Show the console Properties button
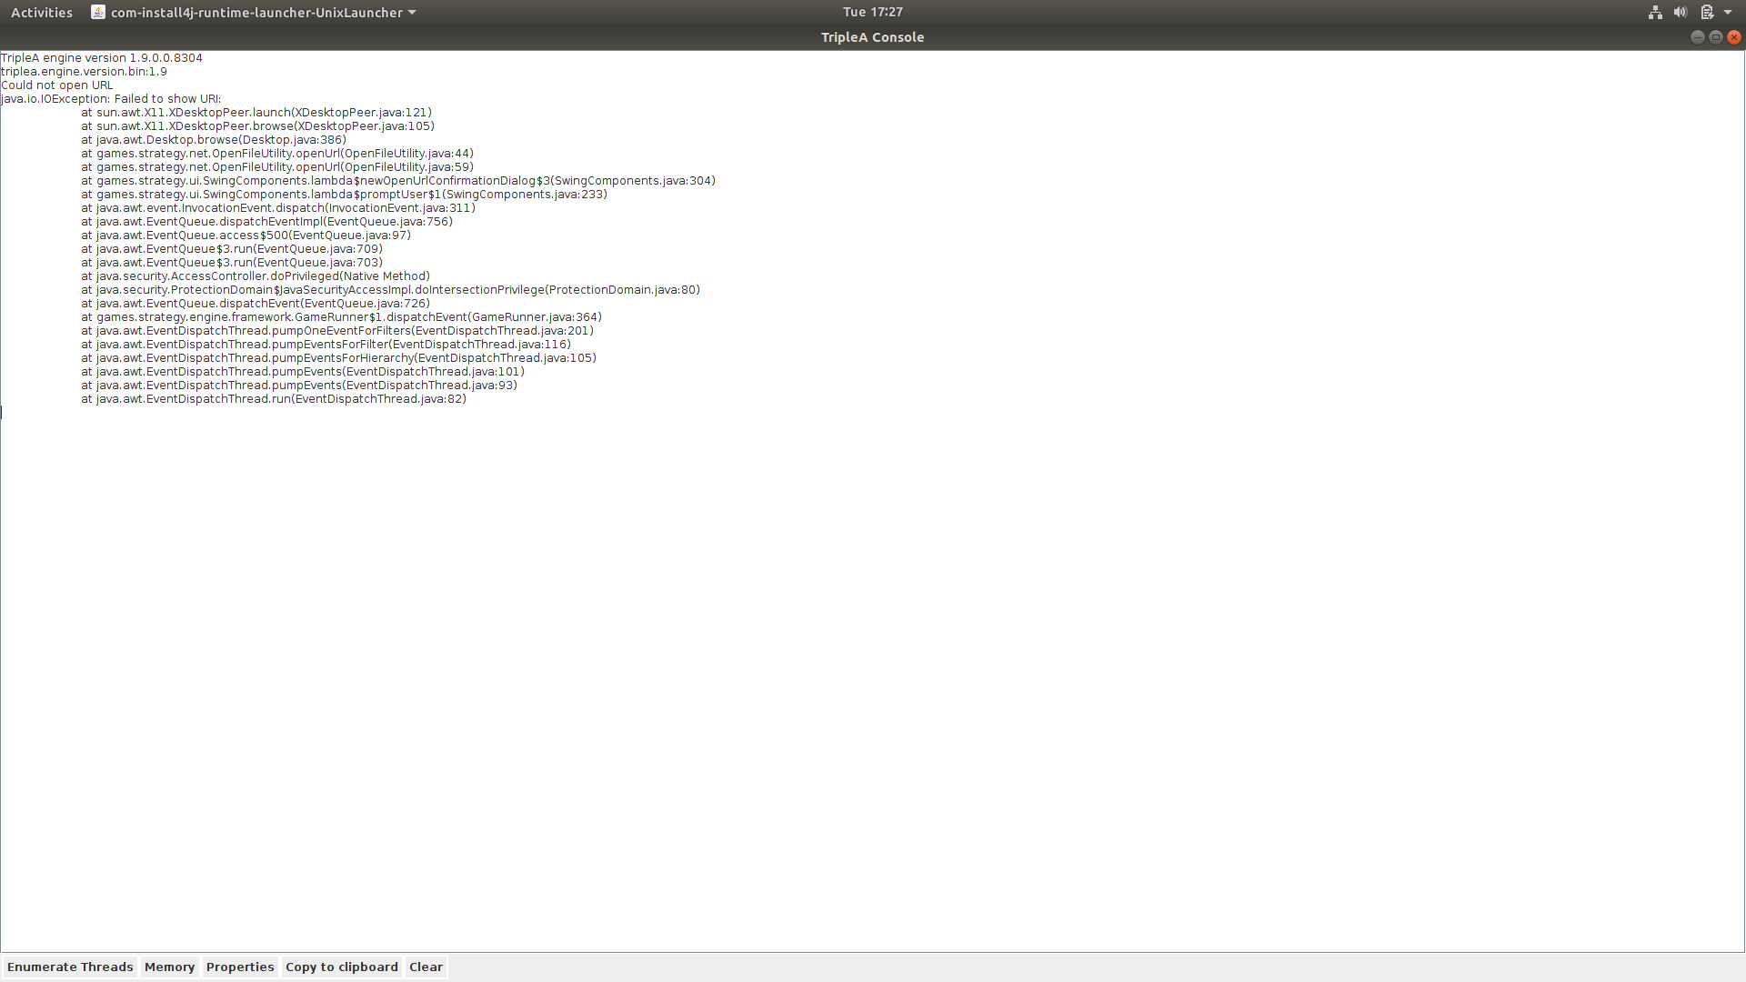This screenshot has height=982, width=1746. (240, 967)
